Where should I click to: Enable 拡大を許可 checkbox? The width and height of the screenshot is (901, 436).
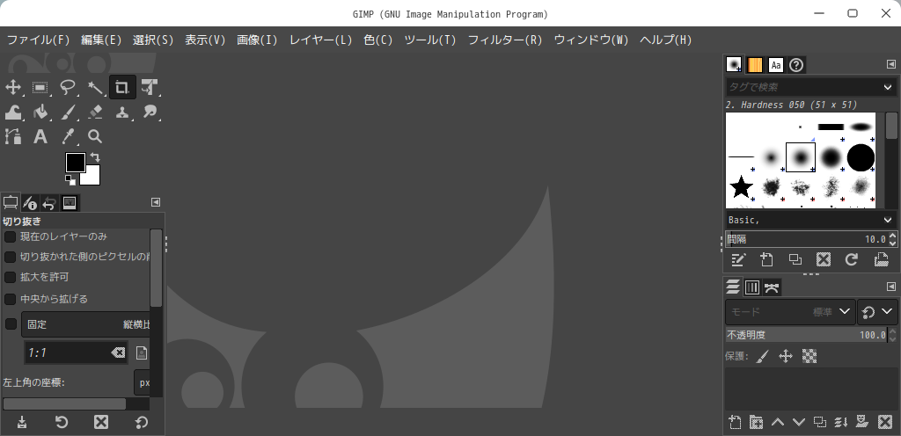11,278
